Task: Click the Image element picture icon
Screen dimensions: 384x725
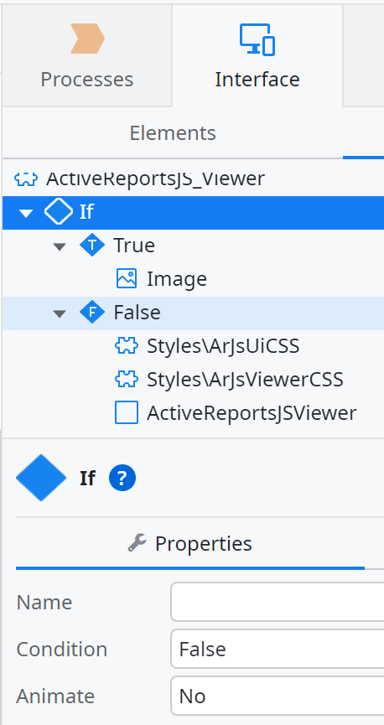Action: point(127,279)
